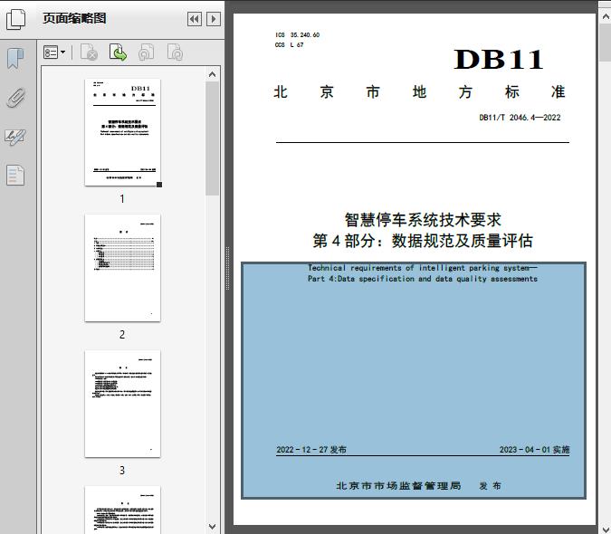The height and width of the screenshot is (534, 611).
Task: Click the rotate clockwise pages icon
Action: 175,52
